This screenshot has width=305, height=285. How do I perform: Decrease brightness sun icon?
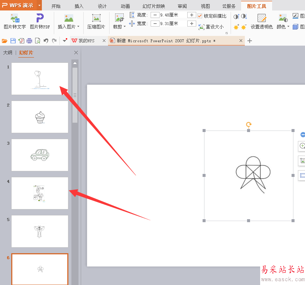click(244, 27)
